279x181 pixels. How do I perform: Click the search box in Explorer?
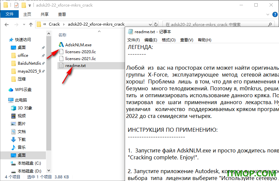218,24
